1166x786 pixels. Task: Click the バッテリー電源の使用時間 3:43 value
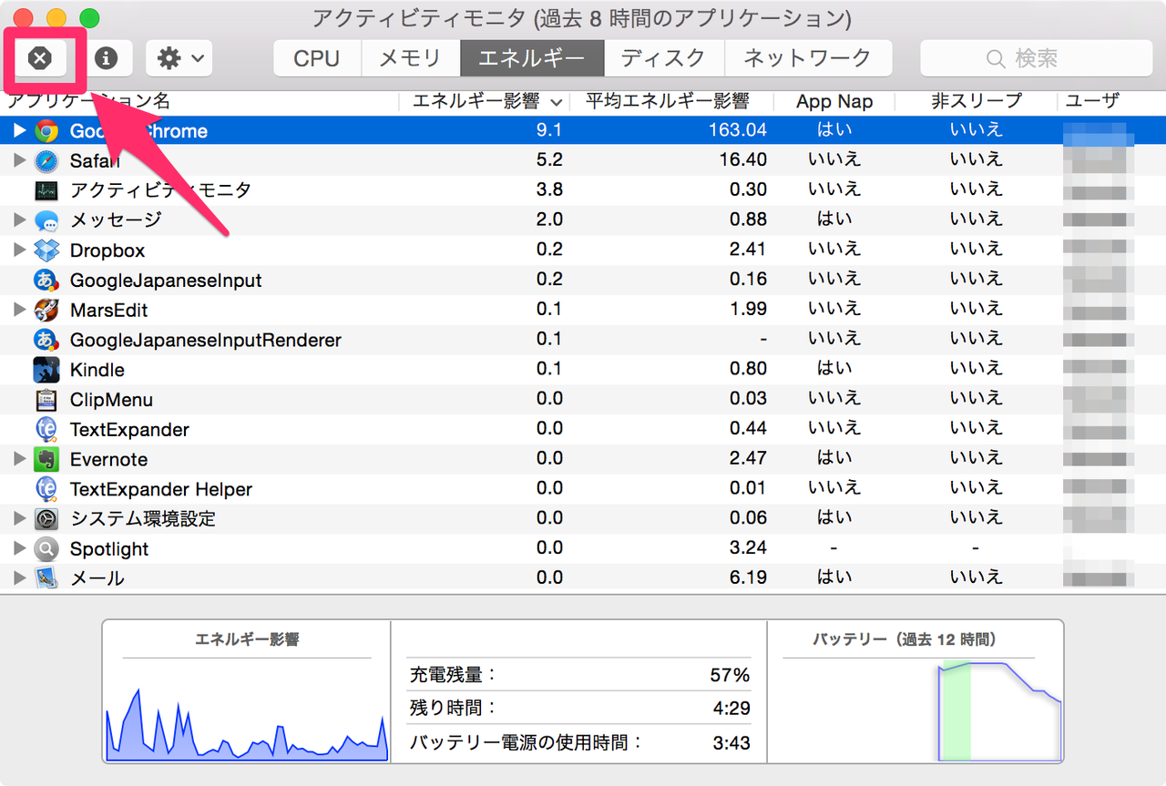(732, 742)
